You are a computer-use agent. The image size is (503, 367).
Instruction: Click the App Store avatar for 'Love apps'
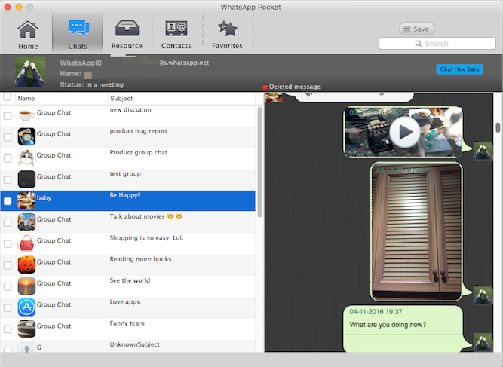26,307
